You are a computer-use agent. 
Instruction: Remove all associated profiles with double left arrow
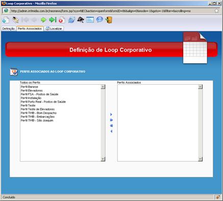coord(111,125)
